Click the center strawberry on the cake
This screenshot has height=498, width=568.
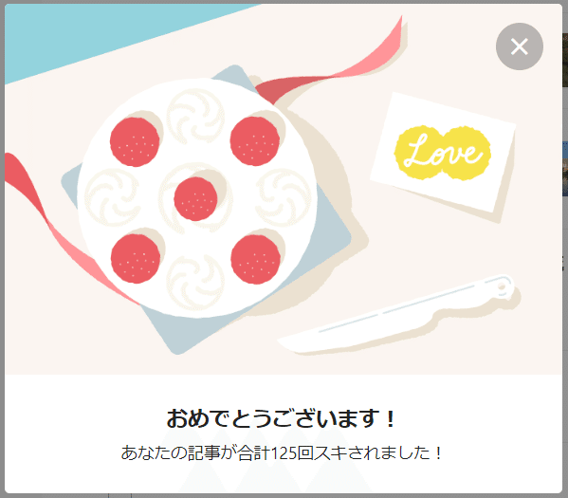click(195, 199)
